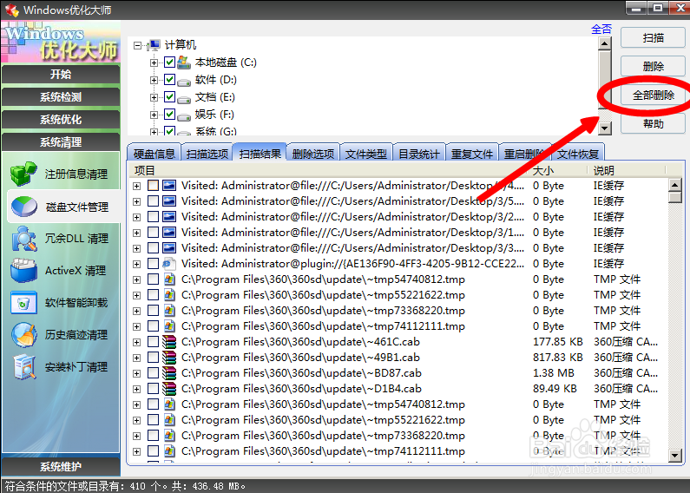Click archive icon of ~49B1.cab row
Image resolution: width=690 pixels, height=493 pixels.
pyautogui.click(x=169, y=358)
